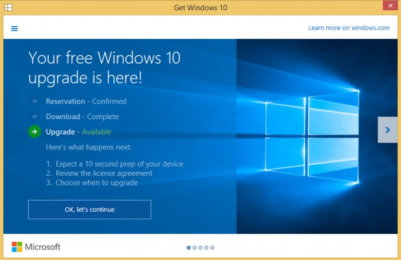Click the Reservation arrow icon
Image resolution: width=401 pixels, height=260 pixels.
[34, 101]
